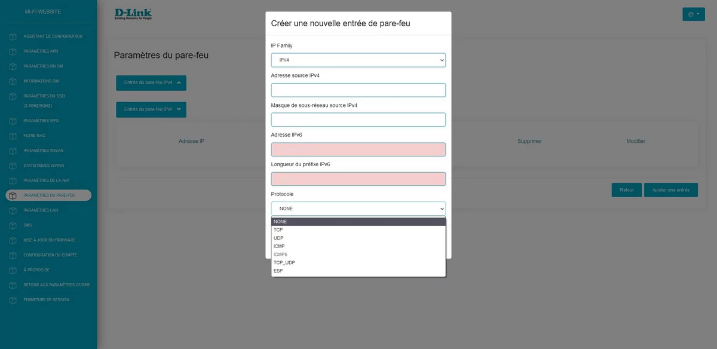Click the cube icon beside SMS
This screenshot has width=717, height=349.
(x=13, y=225)
